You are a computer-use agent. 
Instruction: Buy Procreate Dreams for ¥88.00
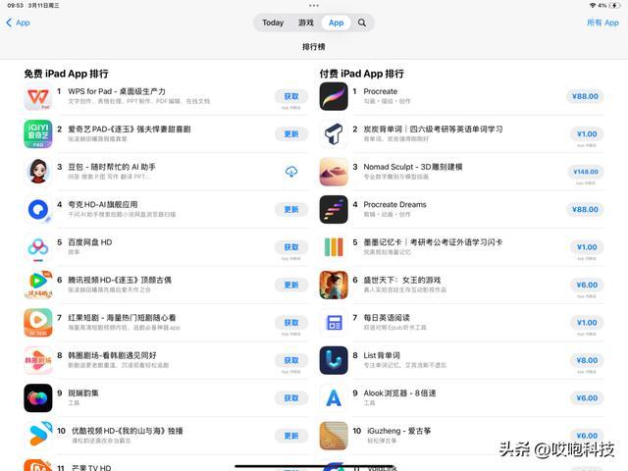coord(585,209)
